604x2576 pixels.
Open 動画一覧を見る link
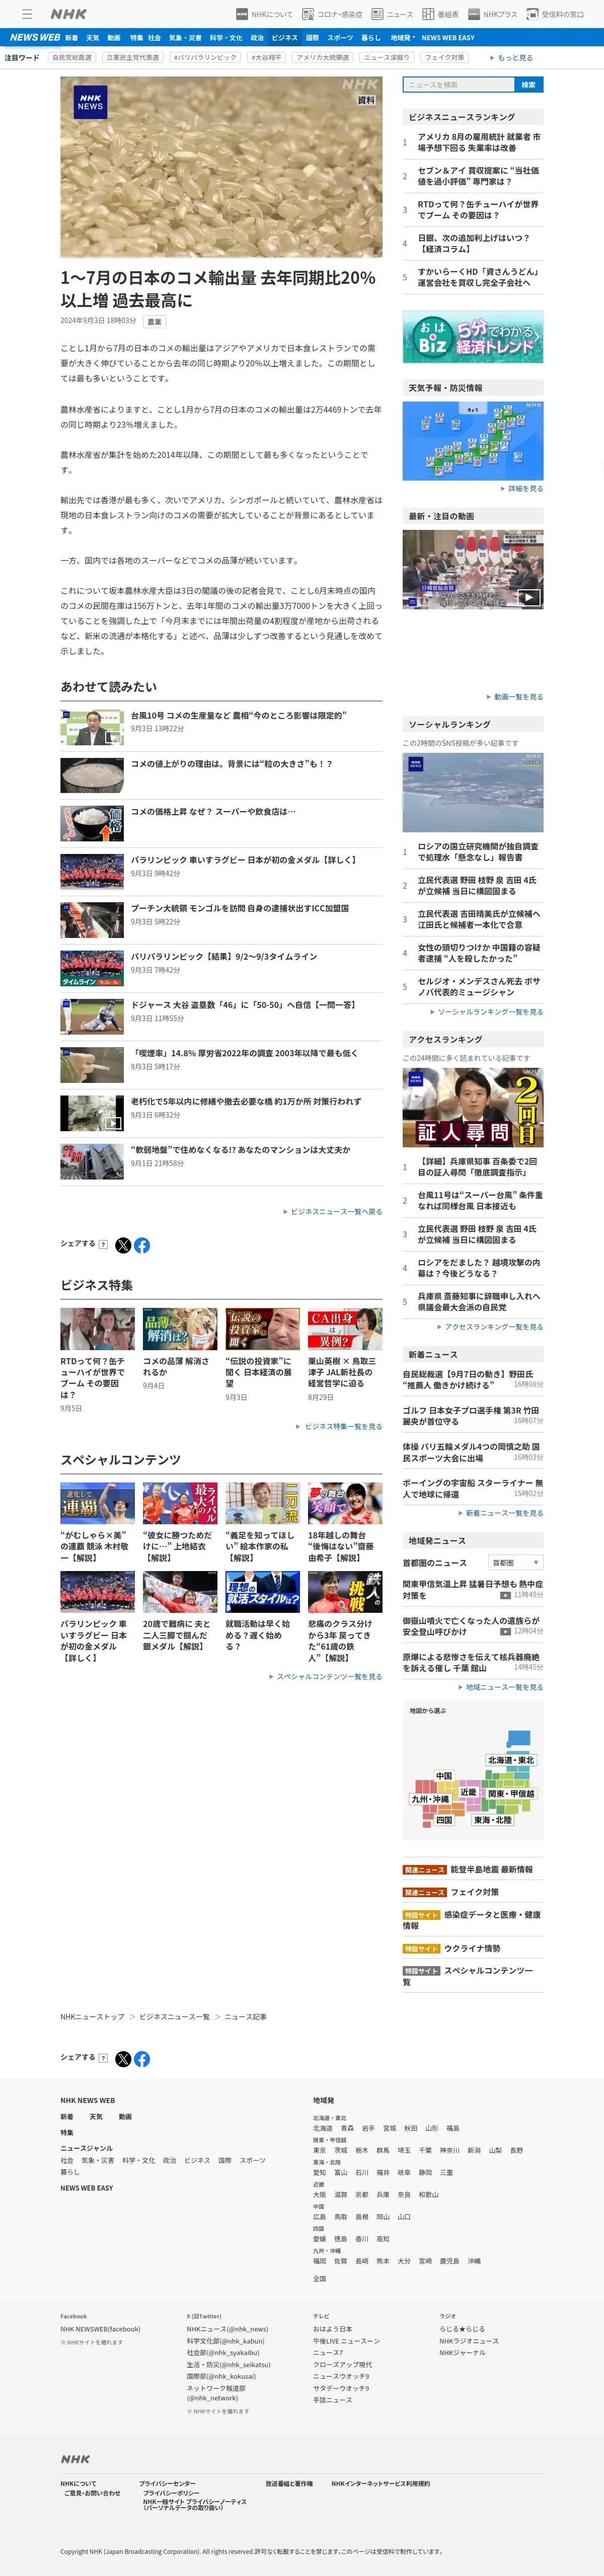click(515, 697)
